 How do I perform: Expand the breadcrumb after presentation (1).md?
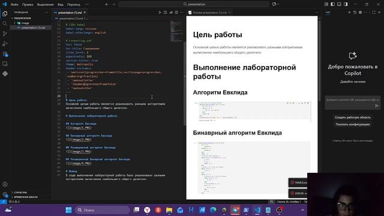coord(87,19)
